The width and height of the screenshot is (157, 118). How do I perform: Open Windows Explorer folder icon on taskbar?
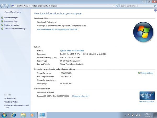tap(23, 115)
